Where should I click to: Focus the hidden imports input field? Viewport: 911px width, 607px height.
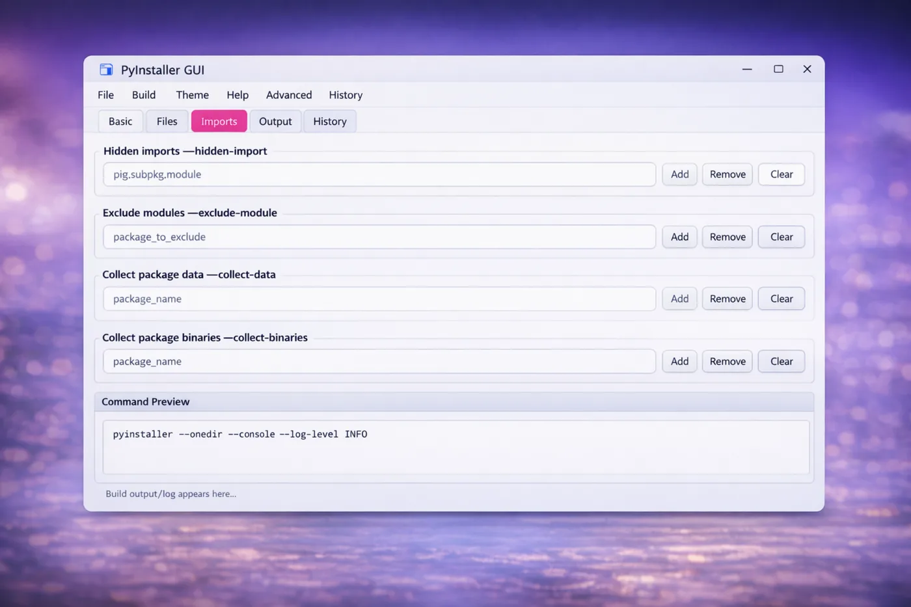tap(379, 174)
